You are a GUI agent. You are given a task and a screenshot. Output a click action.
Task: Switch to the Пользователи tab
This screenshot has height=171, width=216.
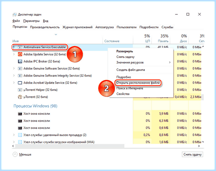126,27
